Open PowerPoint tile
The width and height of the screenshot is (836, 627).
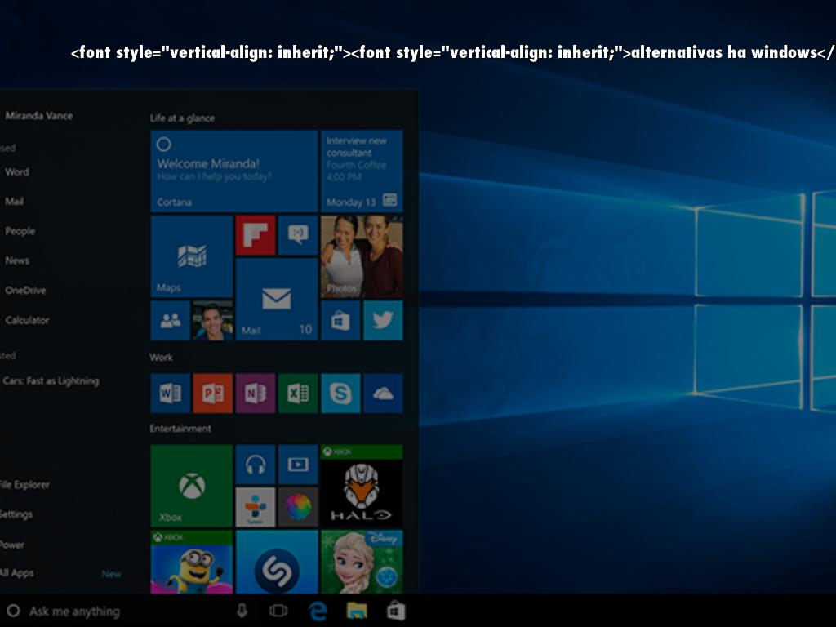click(x=213, y=393)
